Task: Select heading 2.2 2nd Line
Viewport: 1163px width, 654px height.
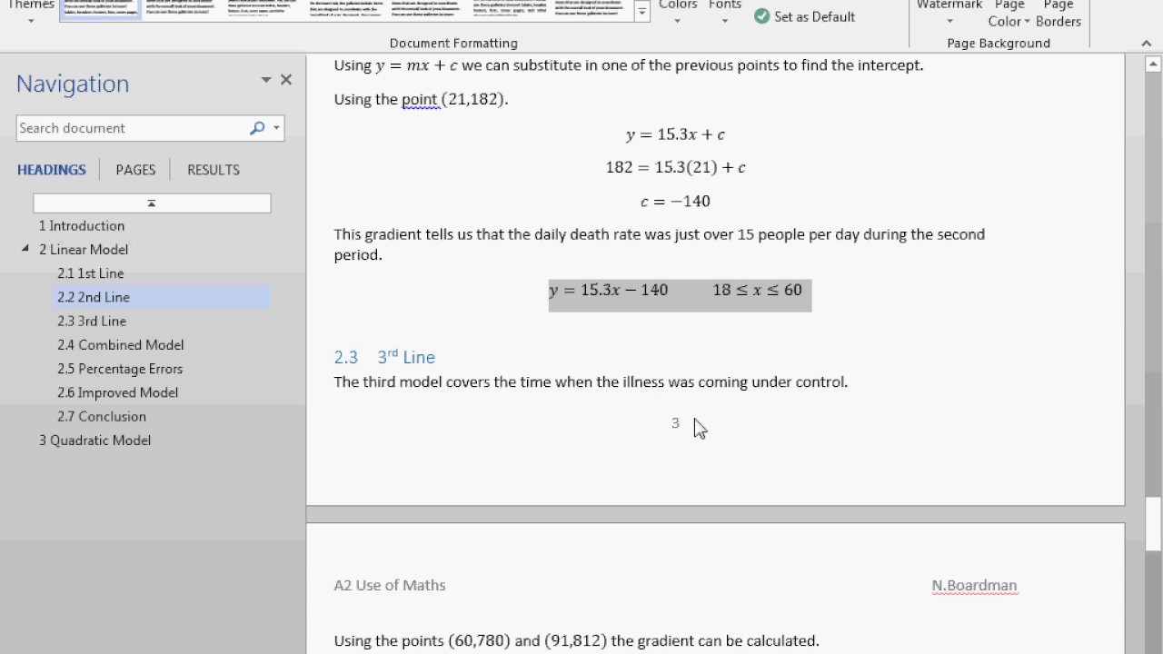Action: coord(94,297)
